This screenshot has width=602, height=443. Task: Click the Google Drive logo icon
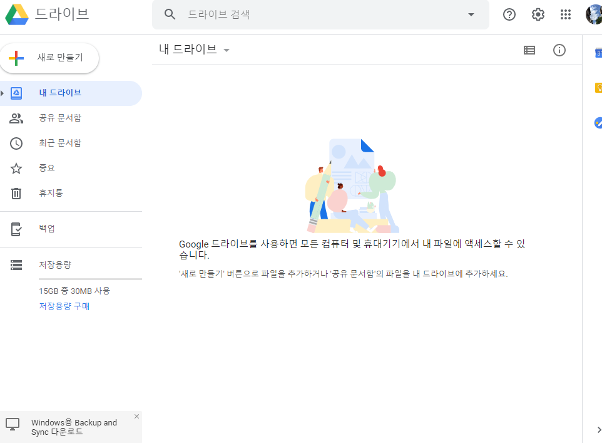16,14
